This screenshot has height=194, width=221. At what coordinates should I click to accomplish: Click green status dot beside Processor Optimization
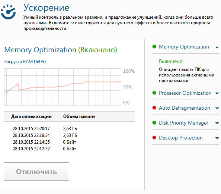click(154, 93)
